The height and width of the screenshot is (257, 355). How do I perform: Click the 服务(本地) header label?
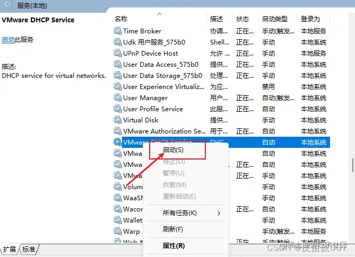click(32, 6)
